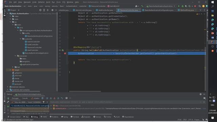Hide the Project panel with the minus icon
This screenshot has height=122, width=217.
coord(56,10)
